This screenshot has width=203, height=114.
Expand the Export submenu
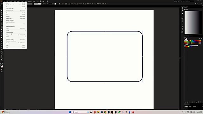15,31
